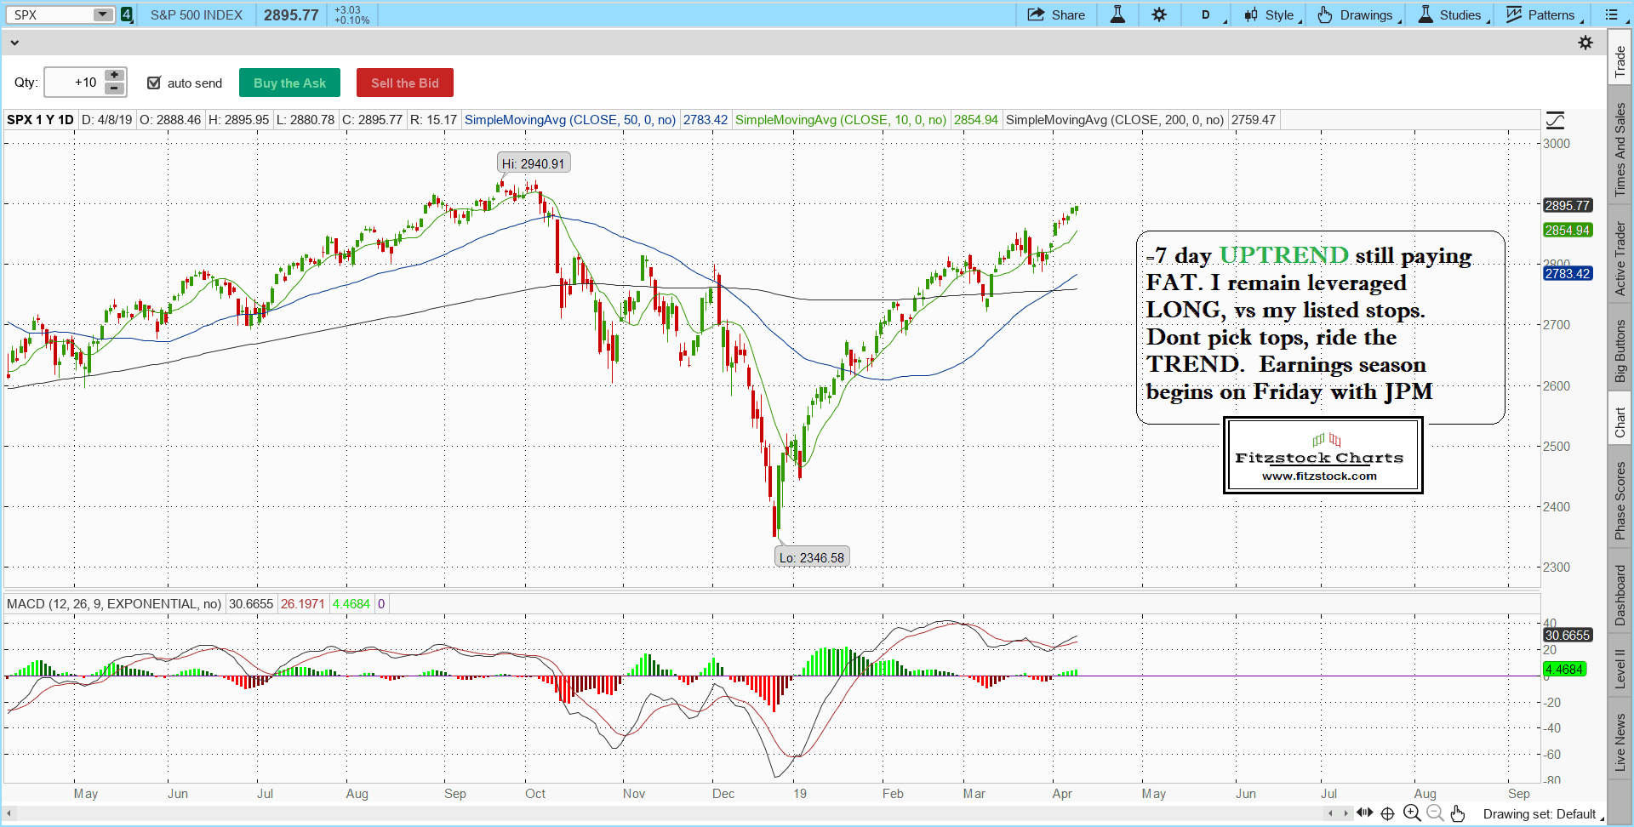The height and width of the screenshot is (827, 1634).
Task: Increase quantity with the plus stepper
Action: [114, 76]
